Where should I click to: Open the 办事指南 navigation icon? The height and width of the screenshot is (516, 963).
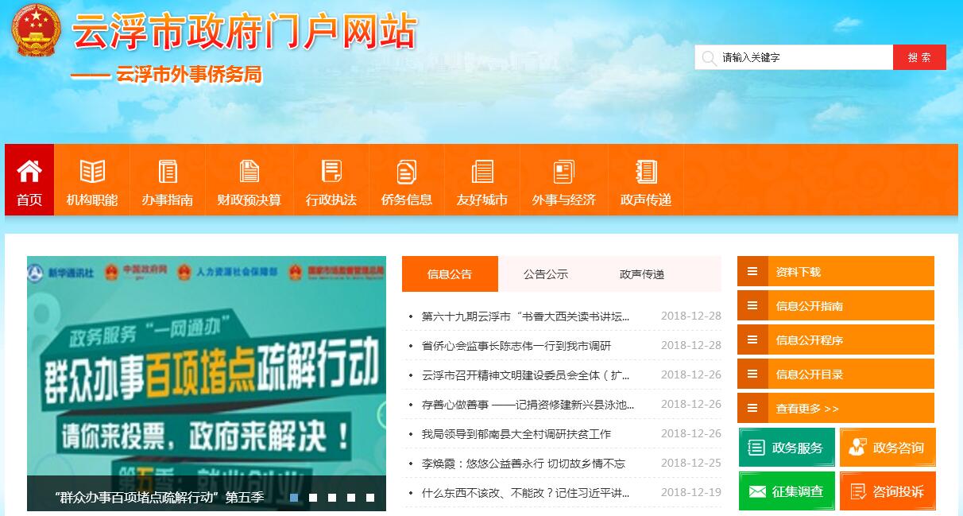tap(168, 171)
